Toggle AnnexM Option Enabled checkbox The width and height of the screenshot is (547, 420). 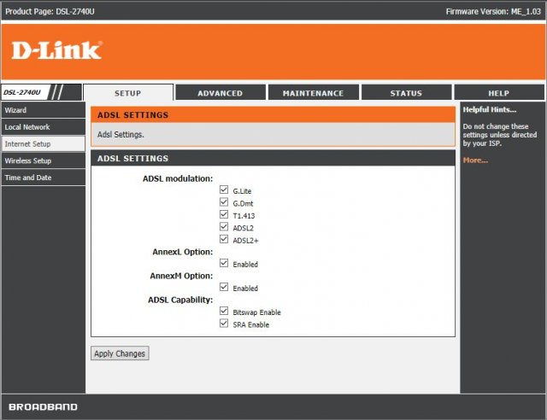coord(224,288)
